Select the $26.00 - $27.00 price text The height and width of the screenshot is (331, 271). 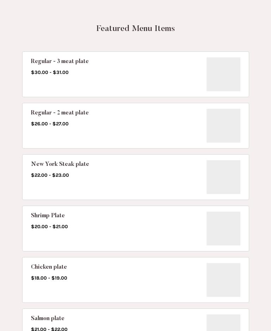click(50, 124)
